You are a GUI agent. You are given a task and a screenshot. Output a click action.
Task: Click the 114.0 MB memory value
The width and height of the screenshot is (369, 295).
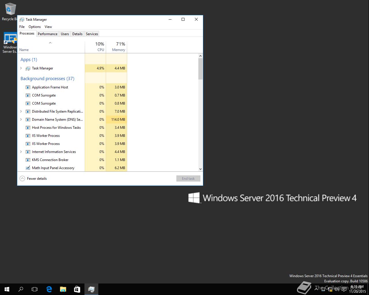pos(118,120)
